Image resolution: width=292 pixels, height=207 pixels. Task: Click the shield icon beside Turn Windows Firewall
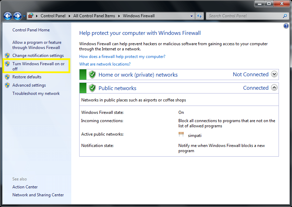[x=7, y=64]
